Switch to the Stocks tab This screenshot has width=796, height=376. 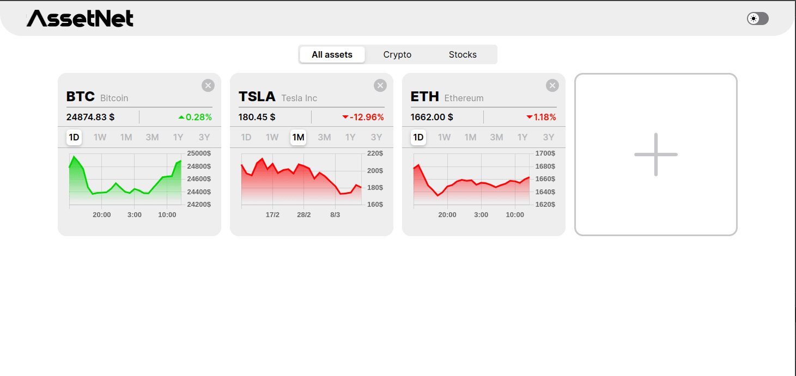click(463, 54)
